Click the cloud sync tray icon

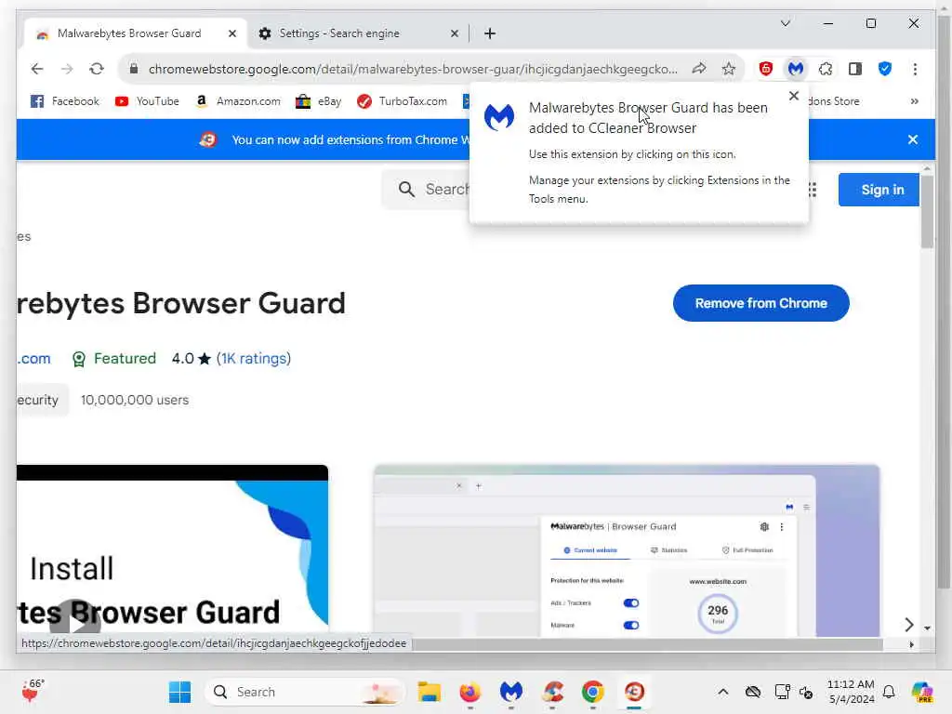click(753, 692)
